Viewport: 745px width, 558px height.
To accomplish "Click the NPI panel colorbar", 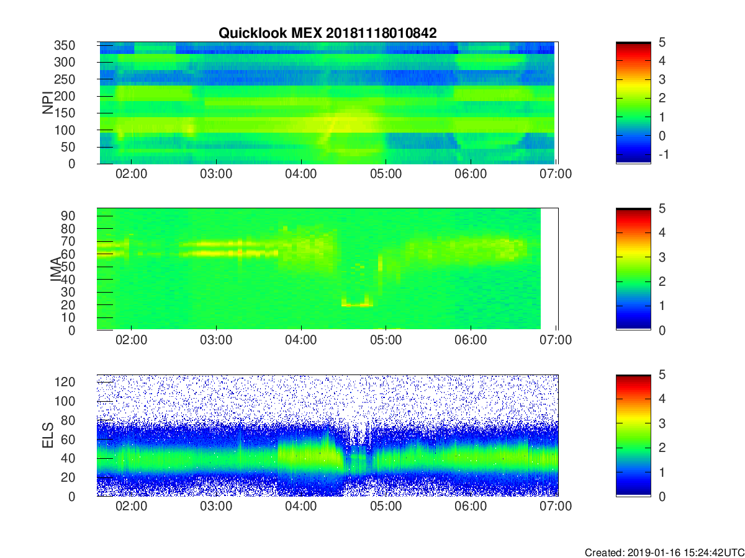I will (633, 102).
